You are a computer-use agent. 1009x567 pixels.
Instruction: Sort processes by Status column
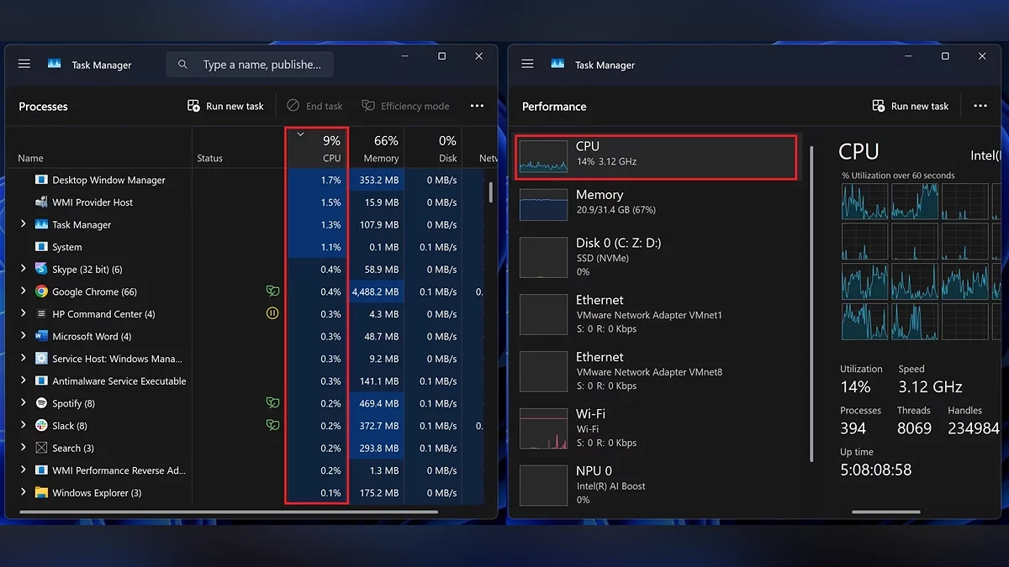pyautogui.click(x=239, y=147)
